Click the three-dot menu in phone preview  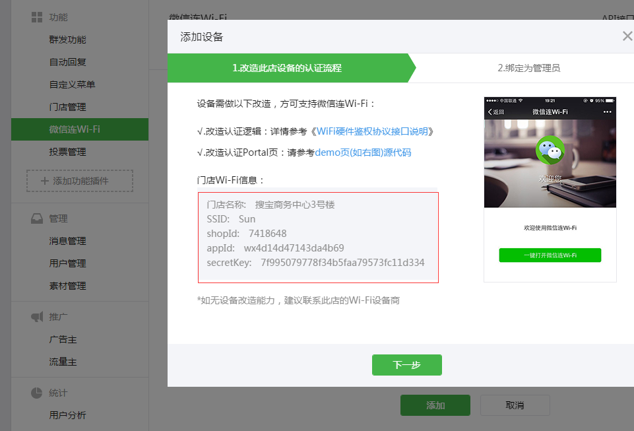click(607, 112)
